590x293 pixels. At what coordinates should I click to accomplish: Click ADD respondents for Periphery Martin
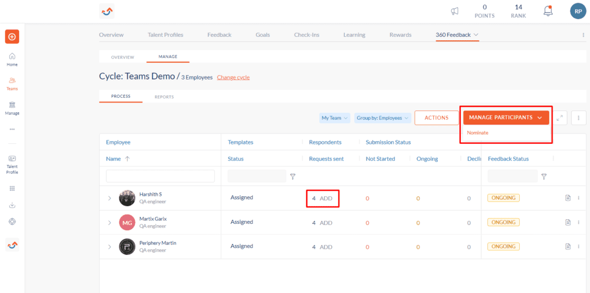click(326, 247)
